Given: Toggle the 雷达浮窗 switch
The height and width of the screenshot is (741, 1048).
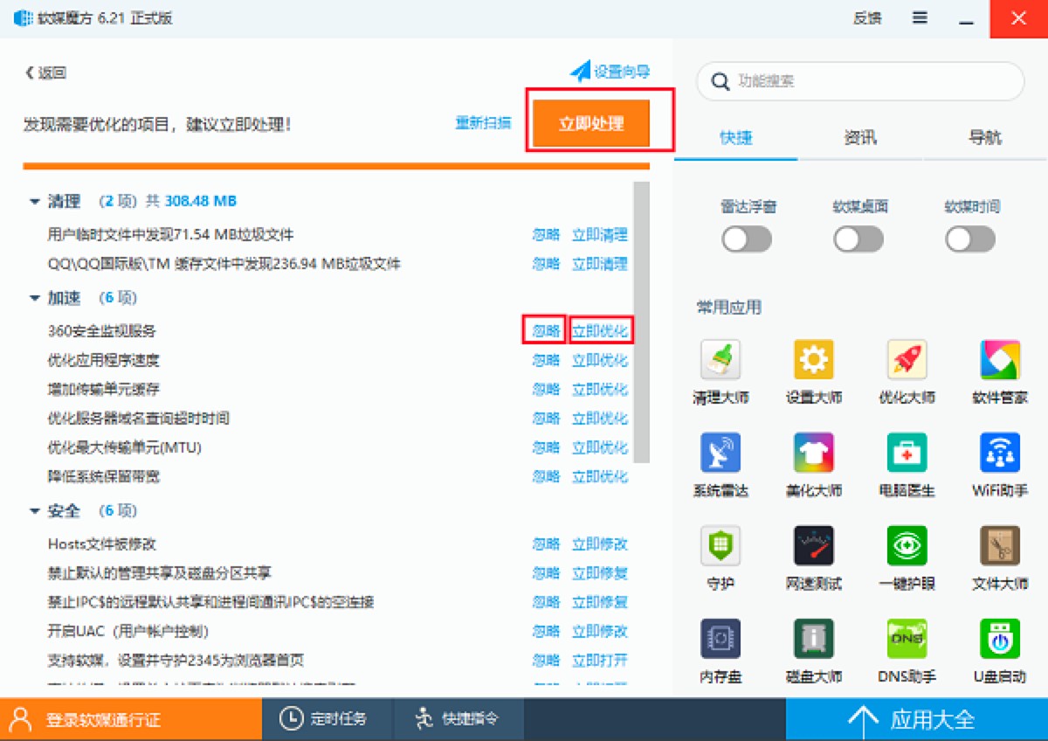Looking at the screenshot, I should (x=747, y=239).
